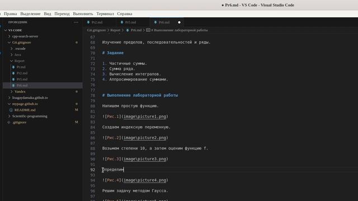Click the unsaved dot on Pr6.md tab
The image size is (358, 201).
[179, 22]
